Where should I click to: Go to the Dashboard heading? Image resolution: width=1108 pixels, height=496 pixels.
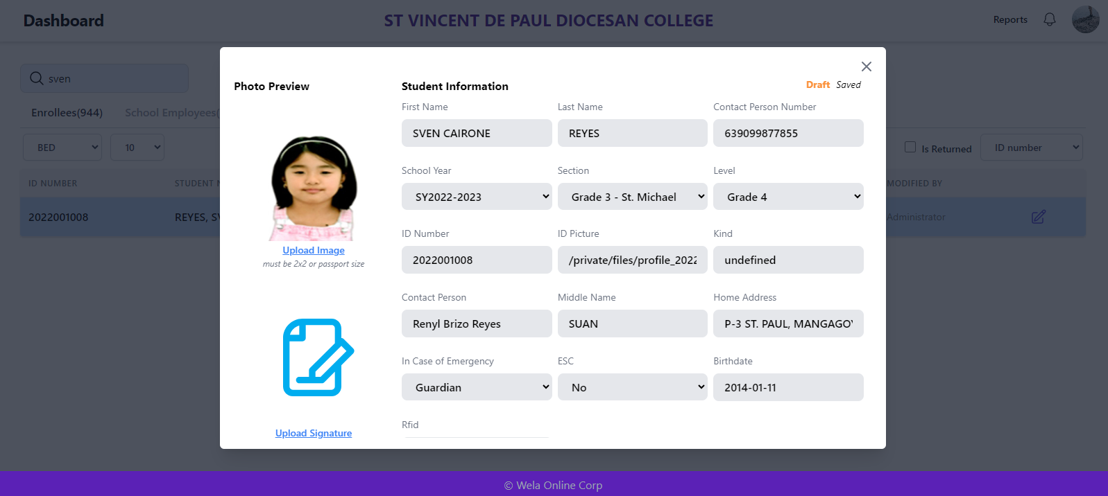click(x=63, y=21)
